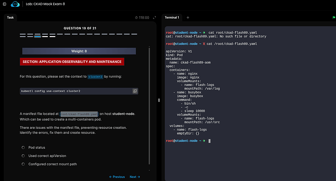
Task: Click the 118:00 timer value
Action: point(144,18)
